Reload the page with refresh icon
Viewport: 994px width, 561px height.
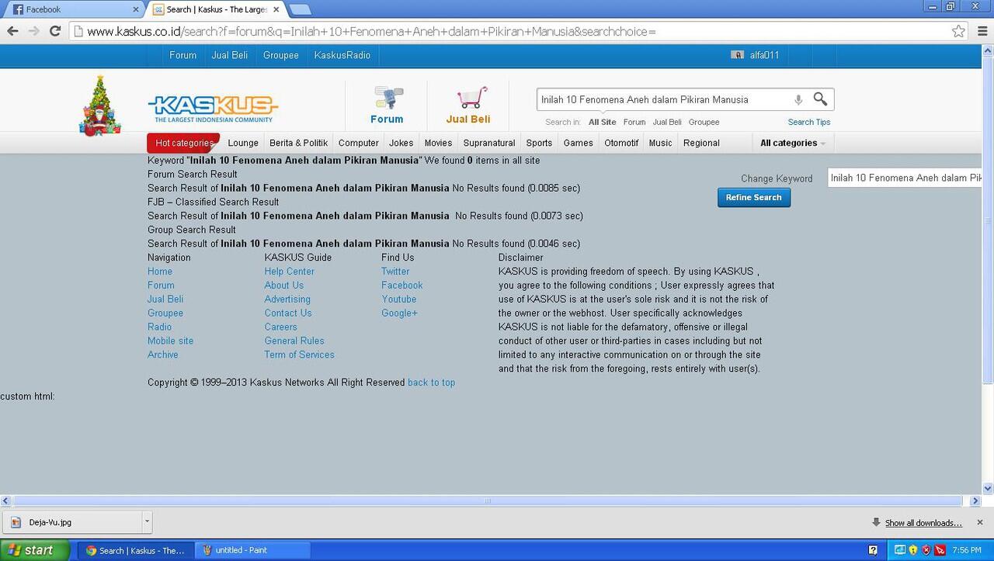tap(55, 31)
